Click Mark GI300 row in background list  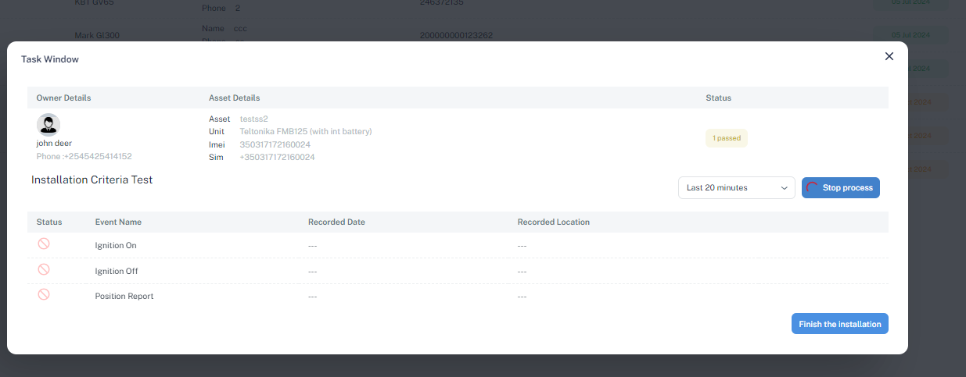(x=97, y=36)
